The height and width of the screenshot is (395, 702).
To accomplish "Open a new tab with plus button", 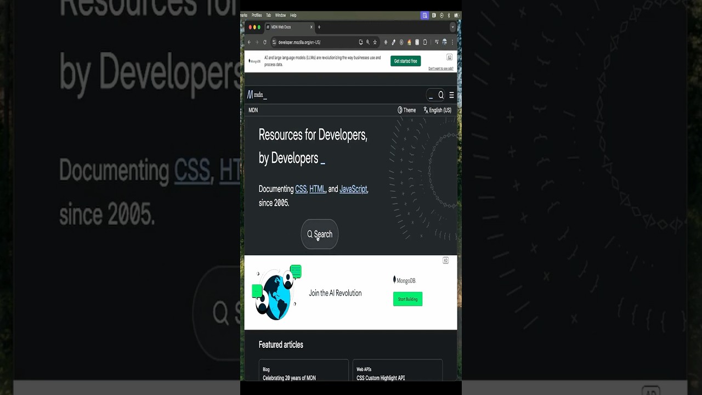I will pyautogui.click(x=319, y=27).
